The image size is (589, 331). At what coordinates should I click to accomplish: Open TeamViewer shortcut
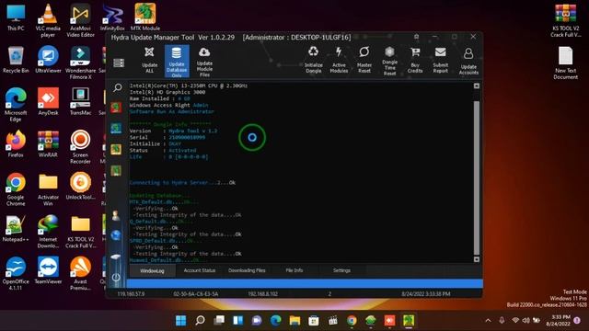(48, 270)
